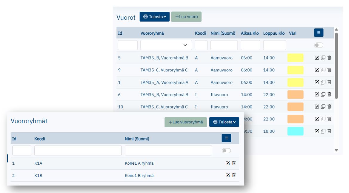Sort Vuorot by Alkaa Klo column header
The width and height of the screenshot is (349, 193).
[250, 33]
